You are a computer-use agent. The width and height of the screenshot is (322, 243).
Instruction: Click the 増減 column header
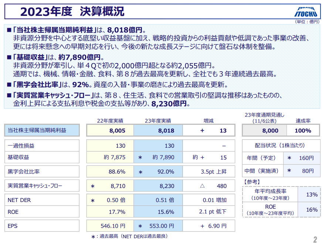[209, 121]
